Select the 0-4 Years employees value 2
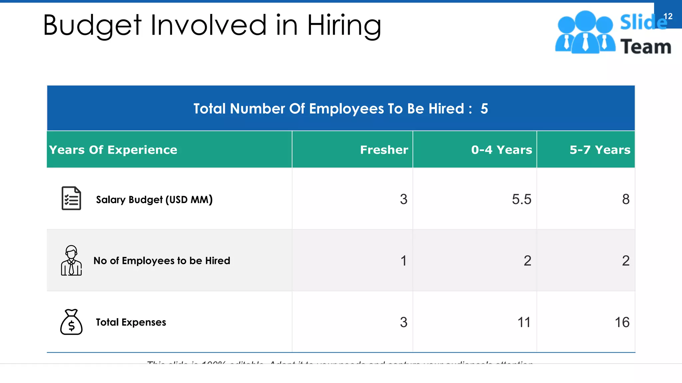Image resolution: width=682 pixels, height=383 pixels. pyautogui.click(x=527, y=261)
